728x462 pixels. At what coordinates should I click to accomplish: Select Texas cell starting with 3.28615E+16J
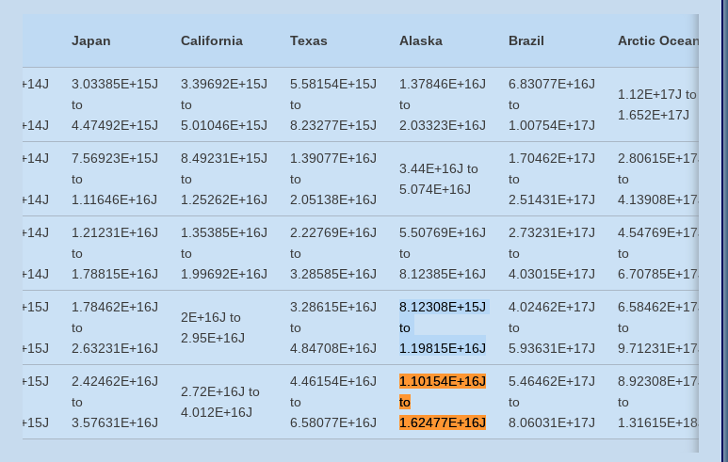[x=333, y=327]
